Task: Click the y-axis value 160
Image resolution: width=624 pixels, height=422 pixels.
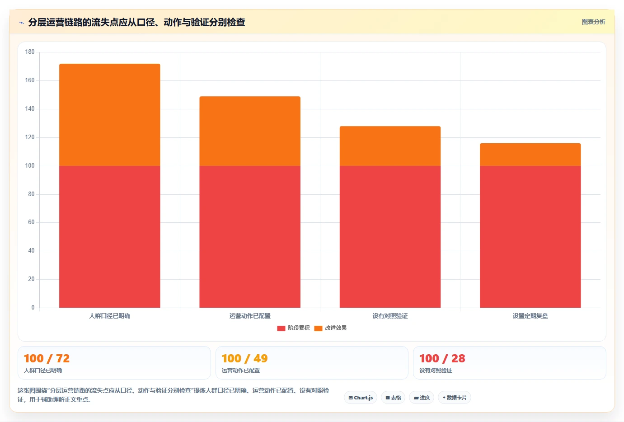Action: click(30, 80)
